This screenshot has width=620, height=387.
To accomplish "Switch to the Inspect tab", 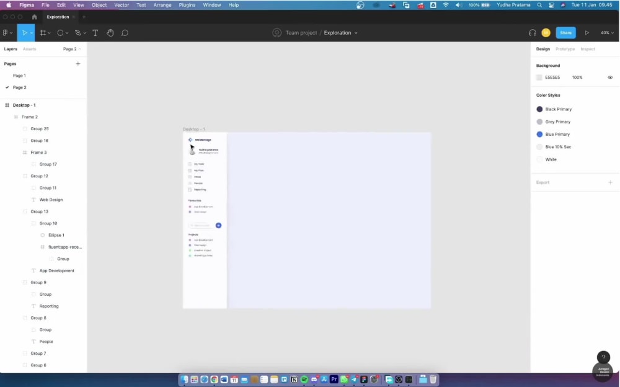I will [588, 49].
